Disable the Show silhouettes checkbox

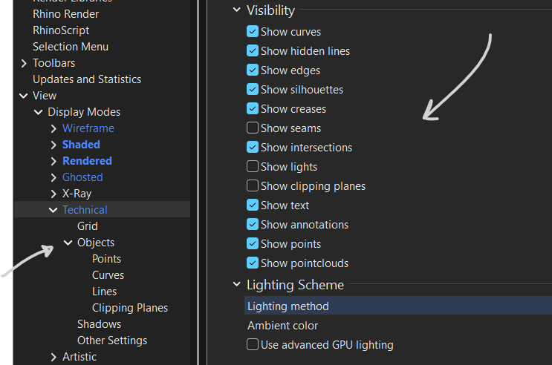253,90
